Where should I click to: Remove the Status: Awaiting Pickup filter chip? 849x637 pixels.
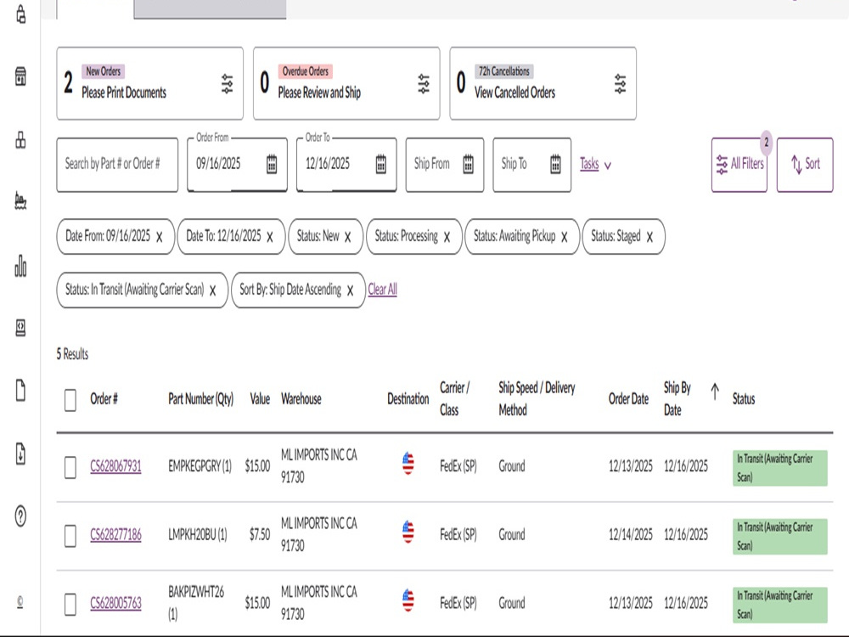click(x=565, y=237)
